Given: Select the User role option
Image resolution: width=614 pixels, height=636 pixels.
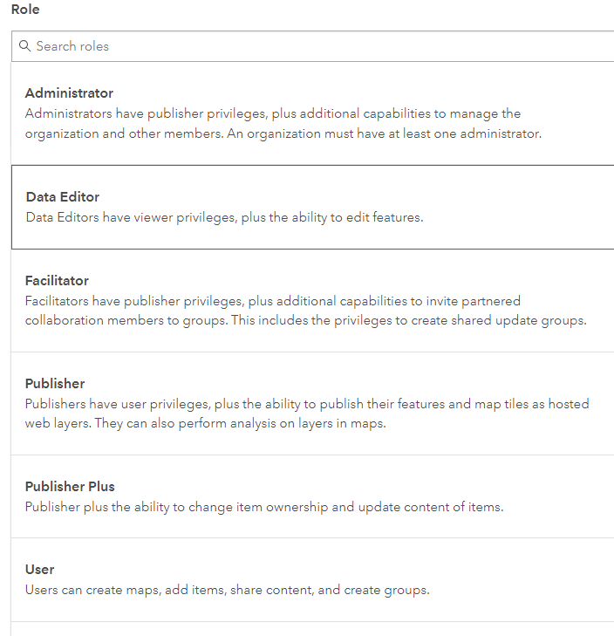Looking at the screenshot, I should pos(40,570).
